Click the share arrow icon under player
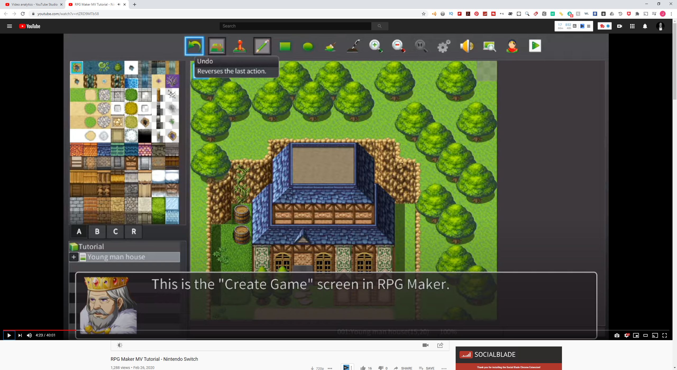 click(440, 345)
